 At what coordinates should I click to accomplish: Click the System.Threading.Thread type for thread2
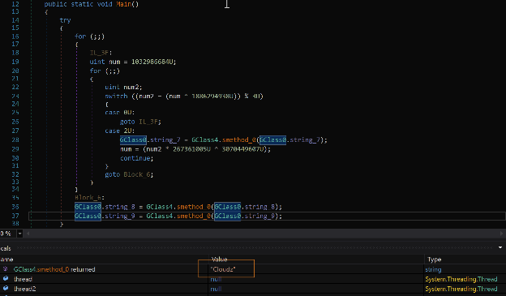461,289
